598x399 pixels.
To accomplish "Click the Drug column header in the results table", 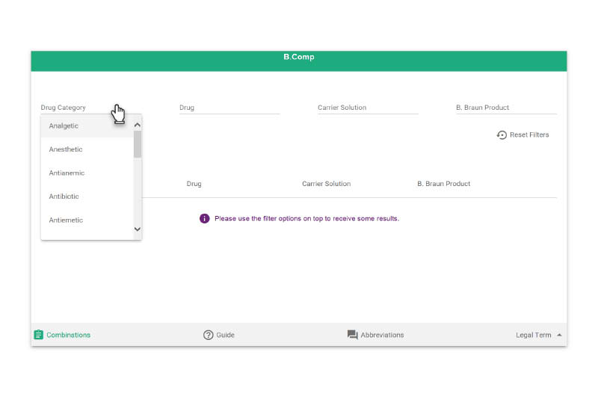I will [x=194, y=184].
